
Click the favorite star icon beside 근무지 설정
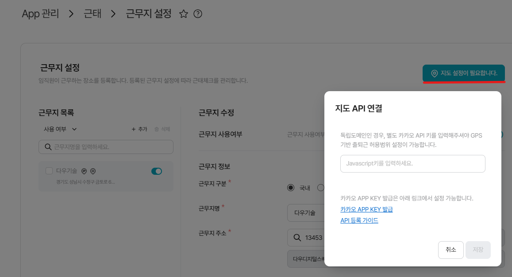[184, 14]
